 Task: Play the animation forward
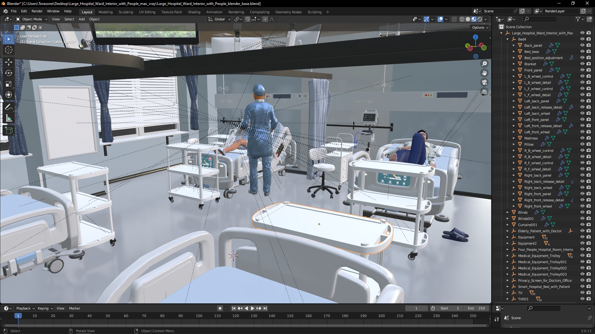pyautogui.click(x=252, y=308)
